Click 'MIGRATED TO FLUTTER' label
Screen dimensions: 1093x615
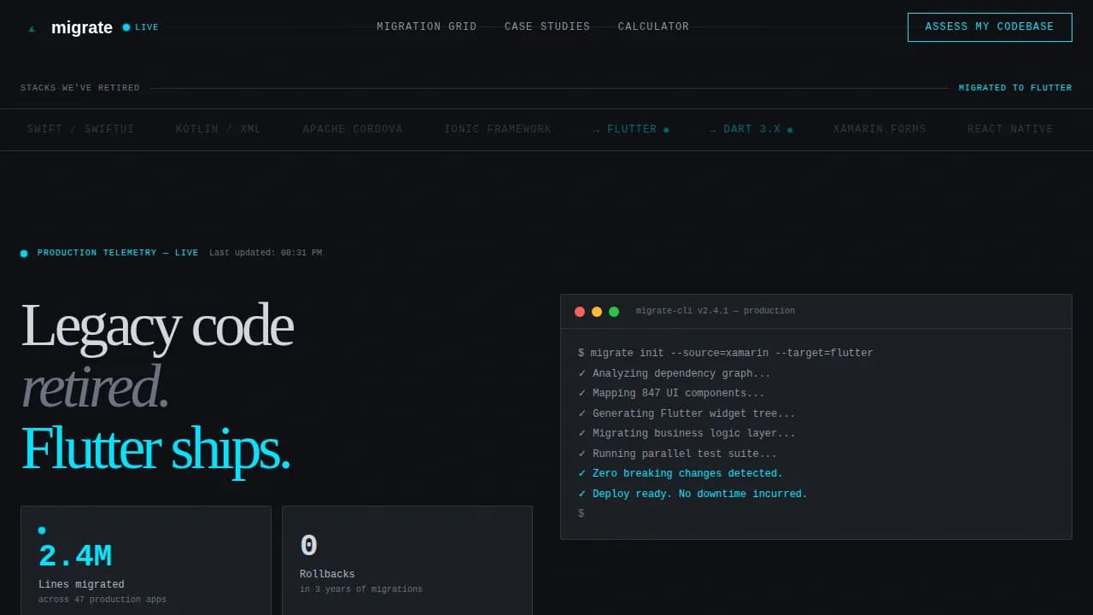[x=1015, y=88]
